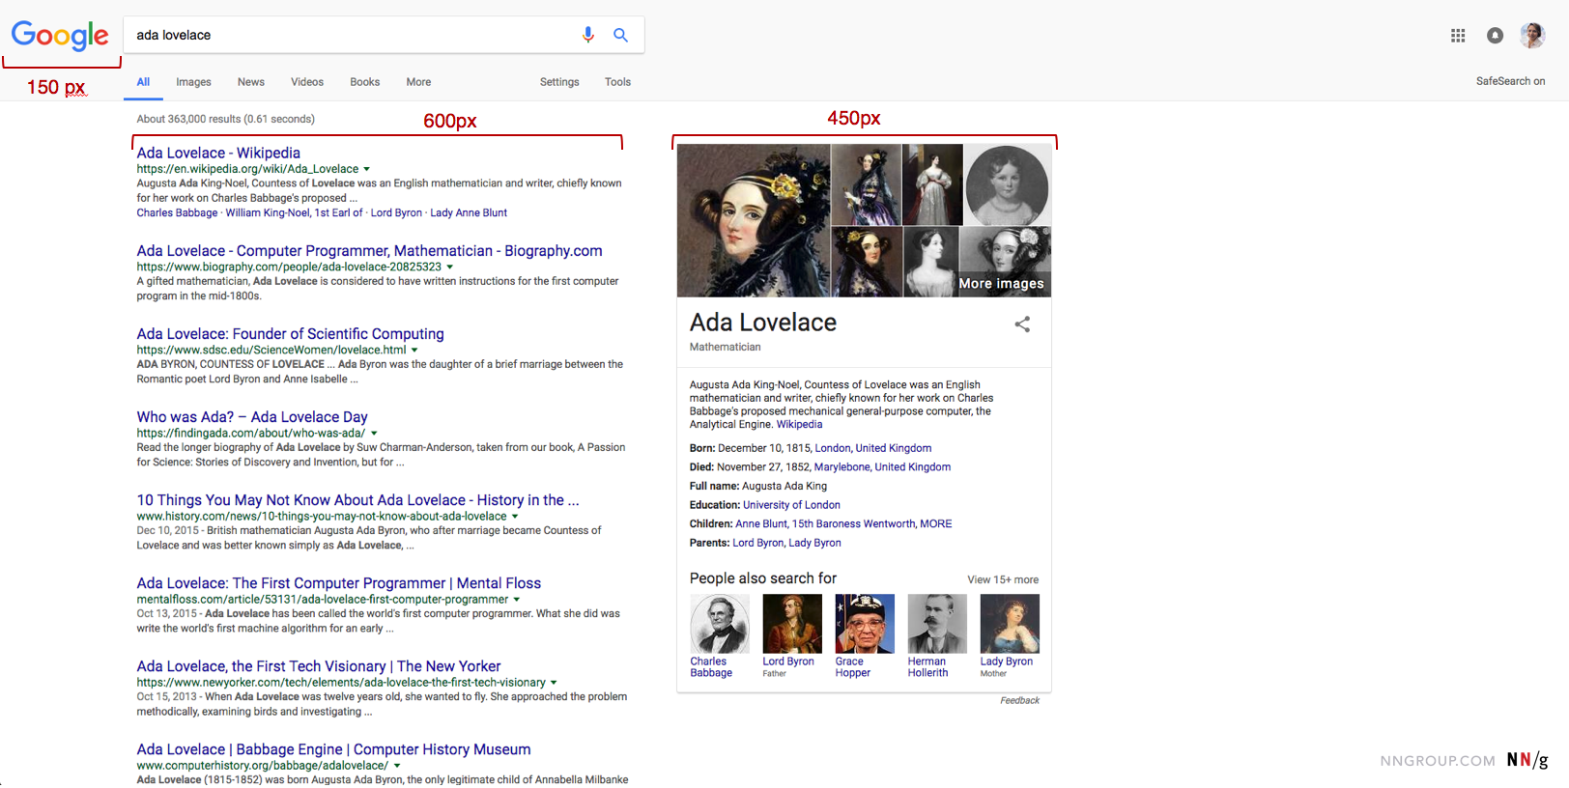1569x788 pixels.
Task: Click the SafeSearch on label
Action: 1510,81
